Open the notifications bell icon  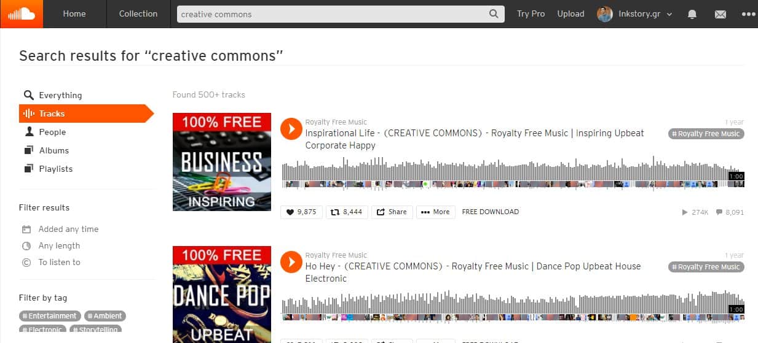point(692,14)
